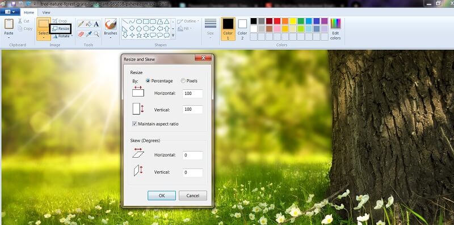
Task: Choose the Hexagon shape
Action: coord(146,29)
